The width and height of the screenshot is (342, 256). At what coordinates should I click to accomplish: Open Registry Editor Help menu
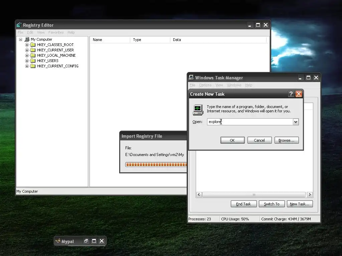point(71,32)
